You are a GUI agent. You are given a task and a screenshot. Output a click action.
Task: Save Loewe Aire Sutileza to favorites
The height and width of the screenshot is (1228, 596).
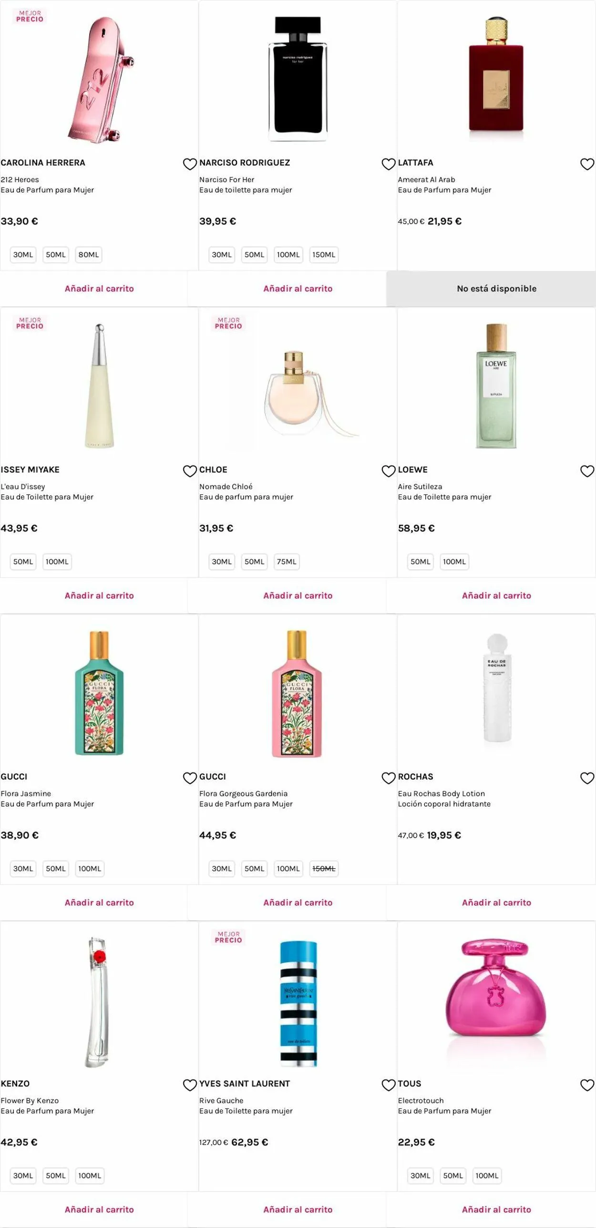click(x=587, y=471)
